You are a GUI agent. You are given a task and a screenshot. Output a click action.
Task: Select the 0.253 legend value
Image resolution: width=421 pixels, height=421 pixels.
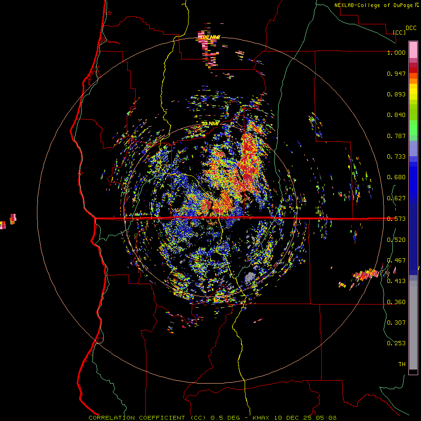[396, 343]
